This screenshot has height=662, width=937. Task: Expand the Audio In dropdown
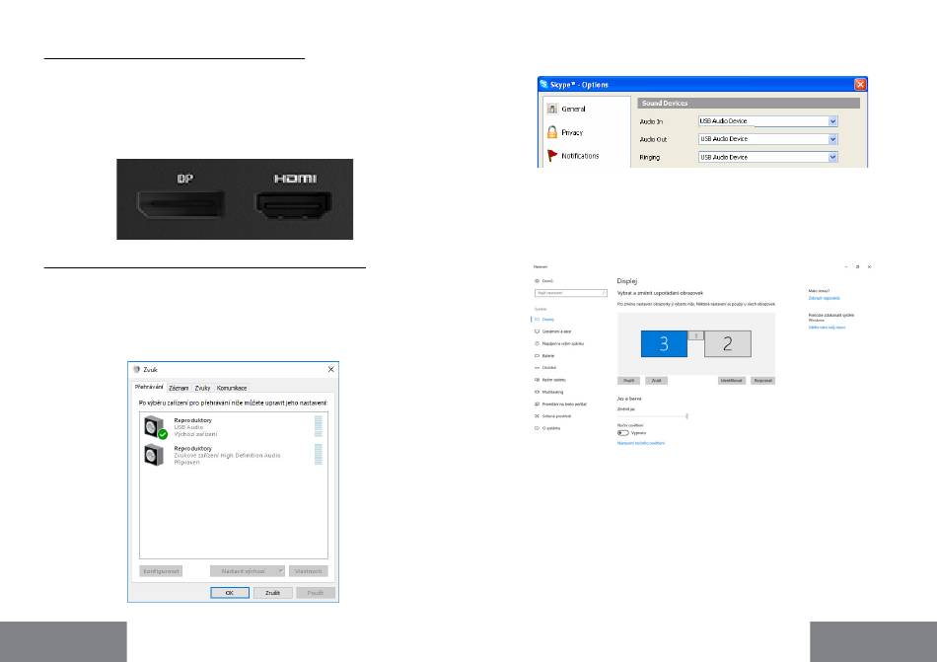[832, 121]
